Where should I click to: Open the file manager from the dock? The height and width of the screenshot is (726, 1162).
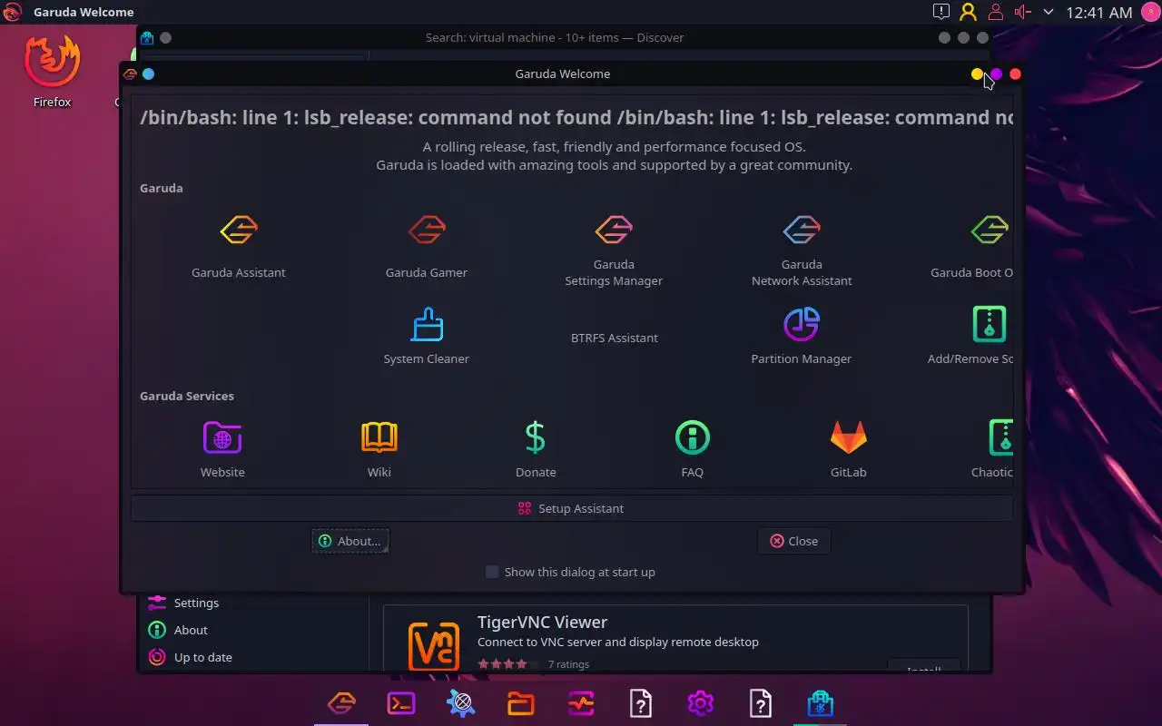coord(521,703)
